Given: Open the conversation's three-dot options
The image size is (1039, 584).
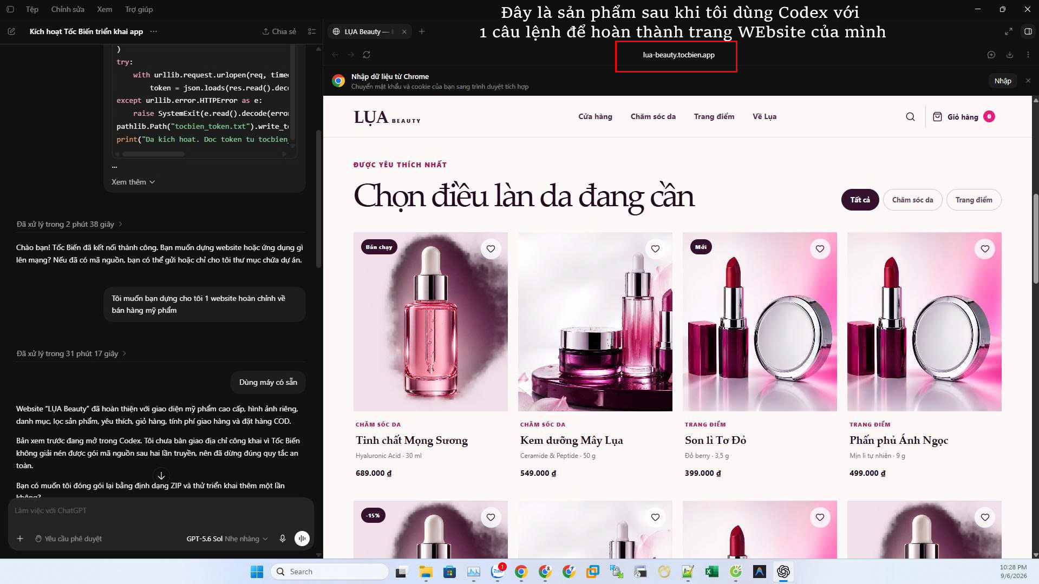Looking at the screenshot, I should click(154, 31).
